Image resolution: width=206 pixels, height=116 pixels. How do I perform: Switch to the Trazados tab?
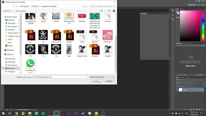click(x=188, y=77)
